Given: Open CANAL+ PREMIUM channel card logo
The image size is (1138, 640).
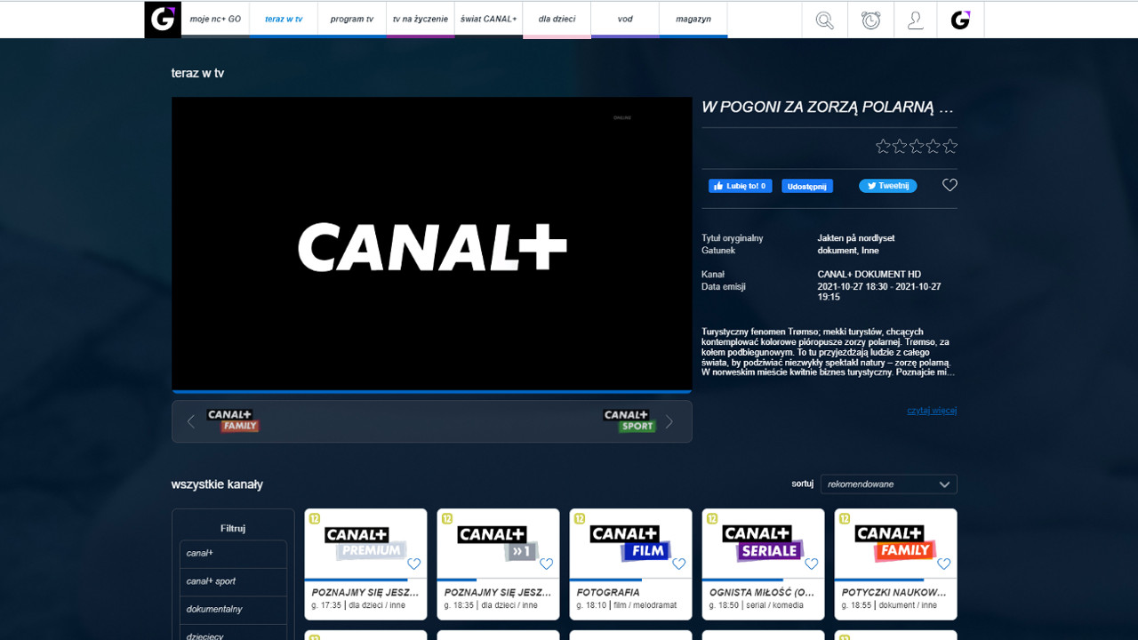Looking at the screenshot, I should point(365,544).
